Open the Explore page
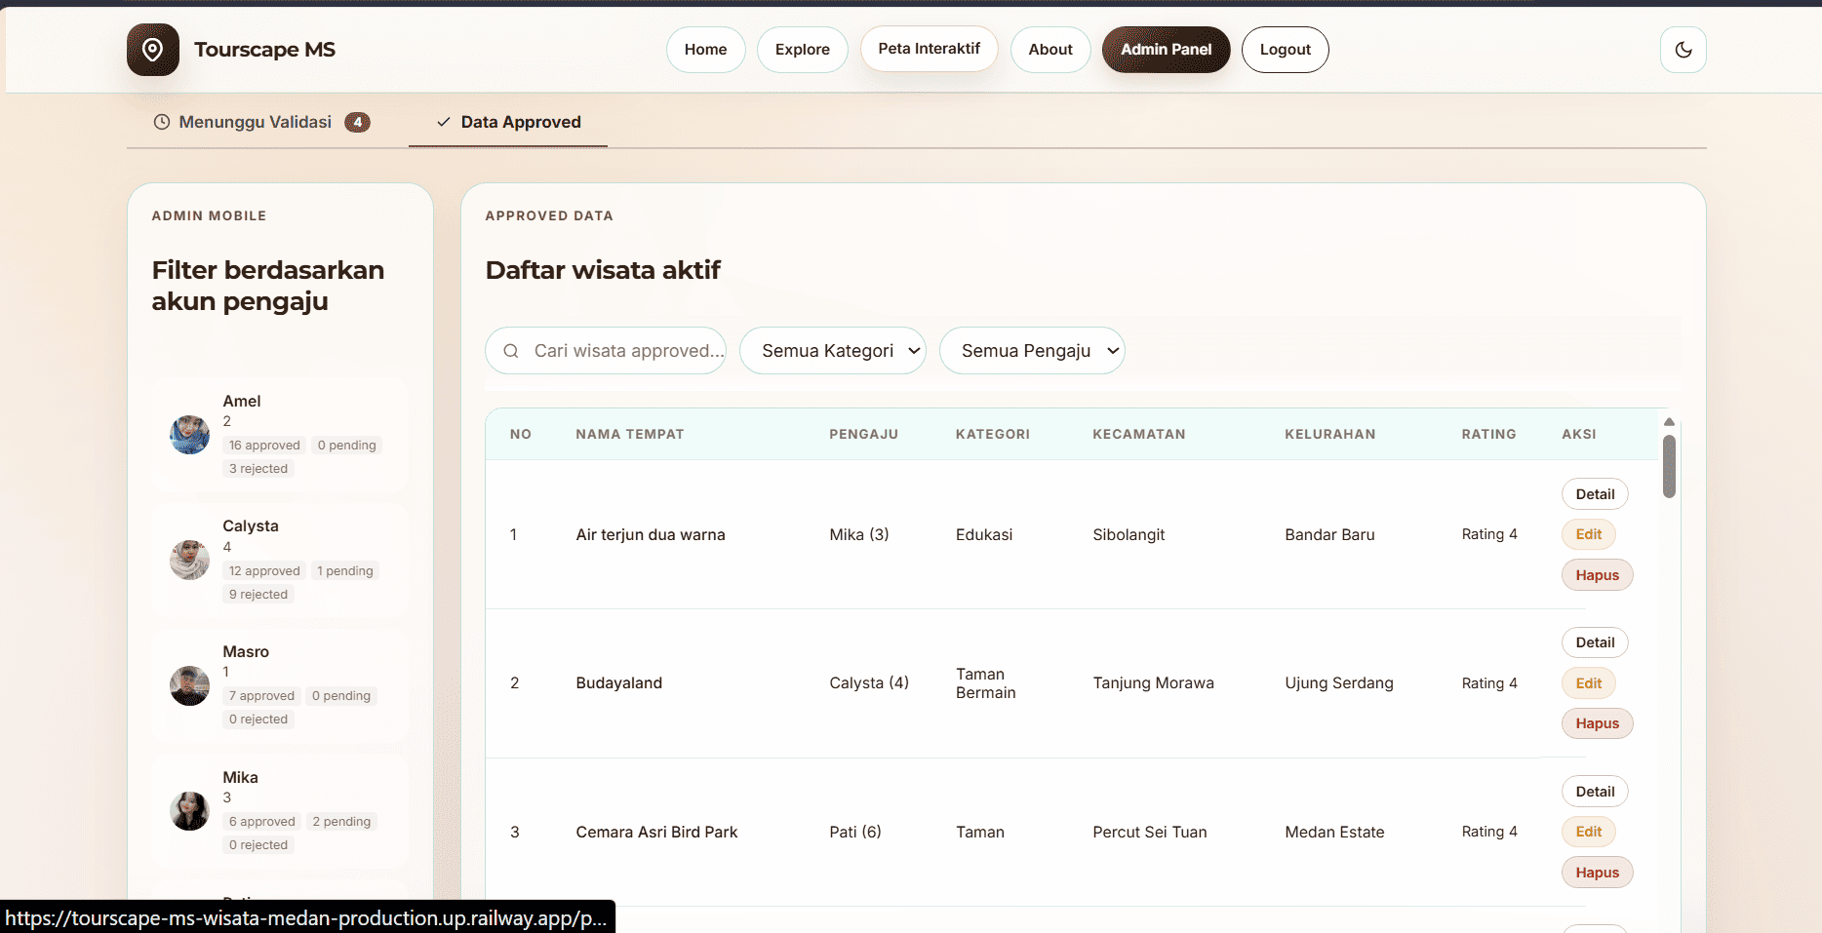The width and height of the screenshot is (1822, 933). tap(803, 50)
